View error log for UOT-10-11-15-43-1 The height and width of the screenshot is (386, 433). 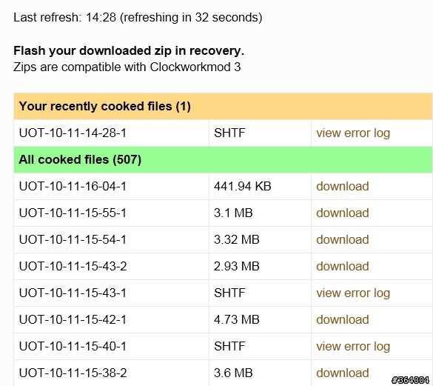point(353,293)
